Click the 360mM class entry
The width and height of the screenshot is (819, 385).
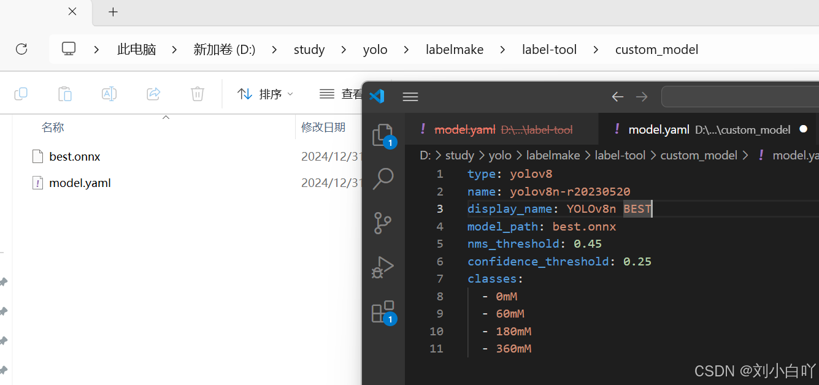click(x=513, y=349)
